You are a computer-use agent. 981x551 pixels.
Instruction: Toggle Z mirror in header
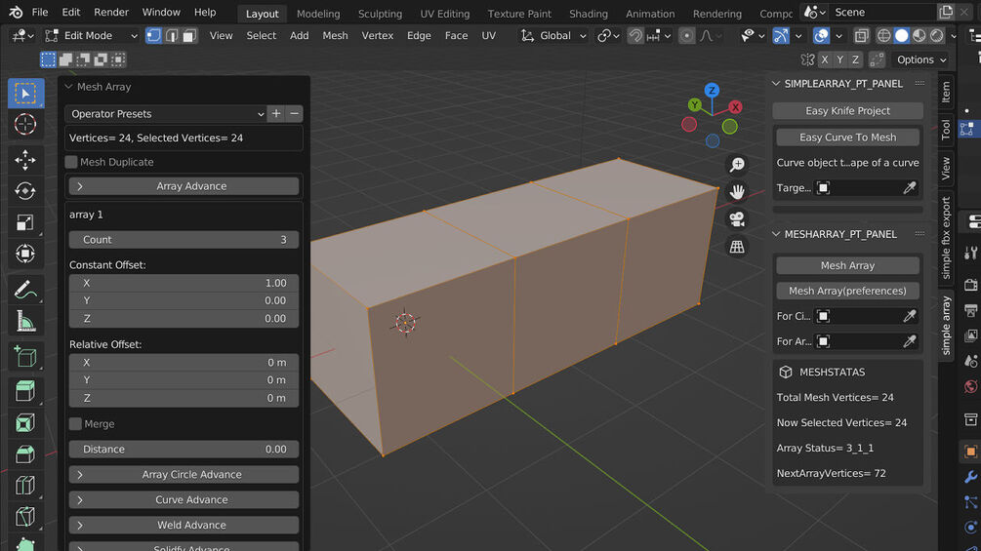[855, 59]
